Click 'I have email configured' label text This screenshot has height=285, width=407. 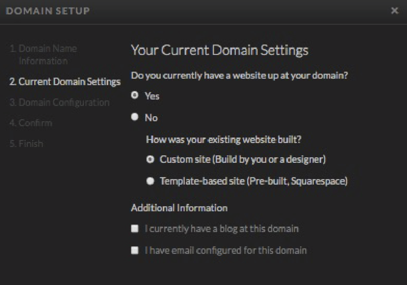click(226, 251)
